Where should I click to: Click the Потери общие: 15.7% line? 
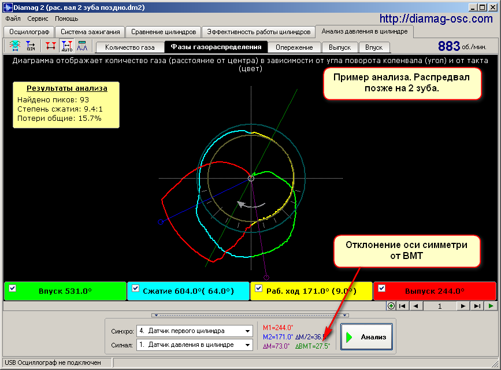59,119
